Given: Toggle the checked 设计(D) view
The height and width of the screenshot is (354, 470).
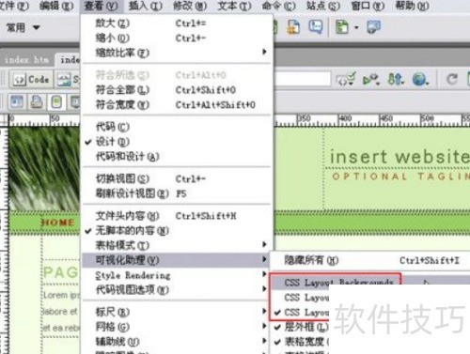Looking at the screenshot, I should click(x=177, y=142).
